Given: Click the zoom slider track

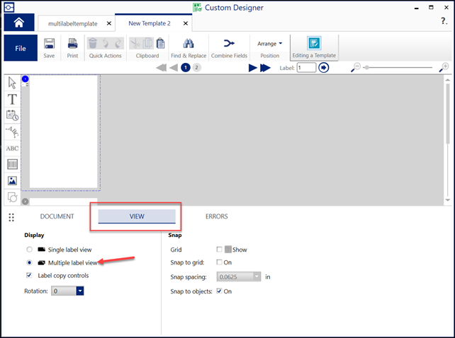Looking at the screenshot, I should [x=400, y=67].
